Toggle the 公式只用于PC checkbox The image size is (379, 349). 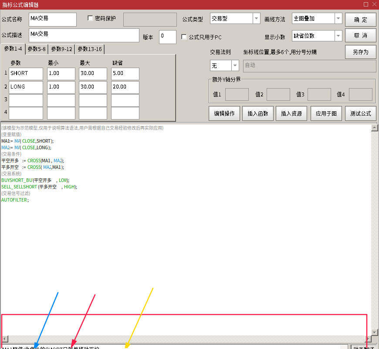pyautogui.click(x=184, y=37)
